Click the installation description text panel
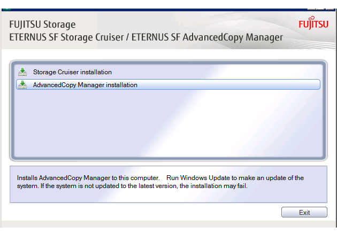The width and height of the screenshot is (337, 242). [x=168, y=184]
